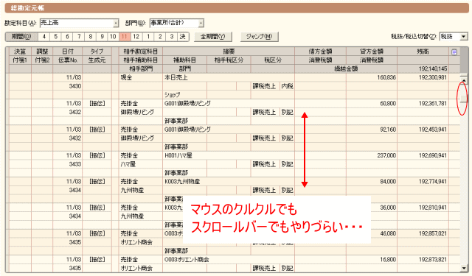472x276 pixels.
Task: Click the vertical scrollbar thumb
Action: pyautogui.click(x=464, y=98)
